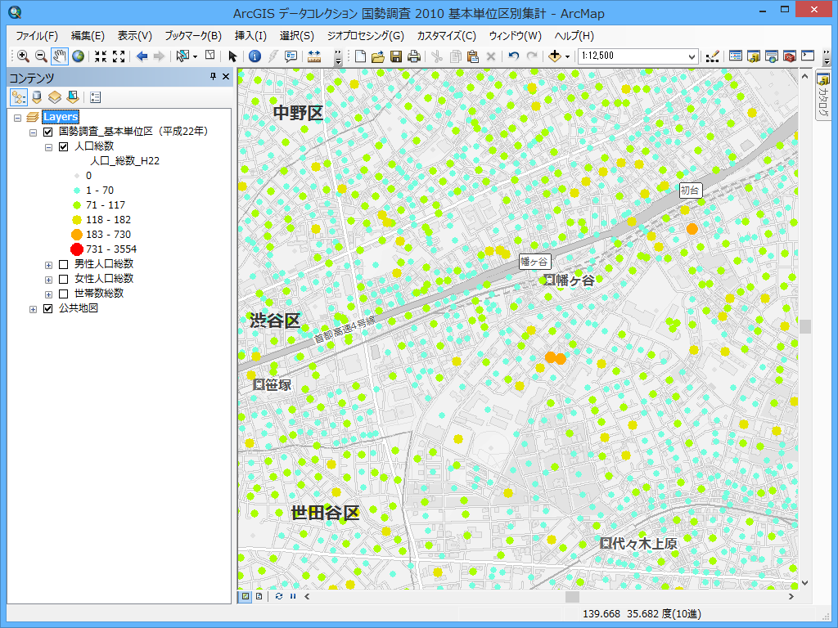Screen dimensions: 838x628
Task: Clear selected features in toolbar
Action: (x=210, y=56)
